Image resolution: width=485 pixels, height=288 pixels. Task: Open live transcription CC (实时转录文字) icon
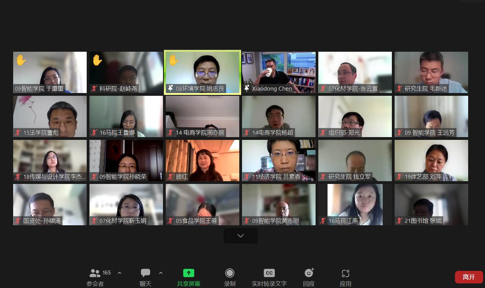point(269,273)
